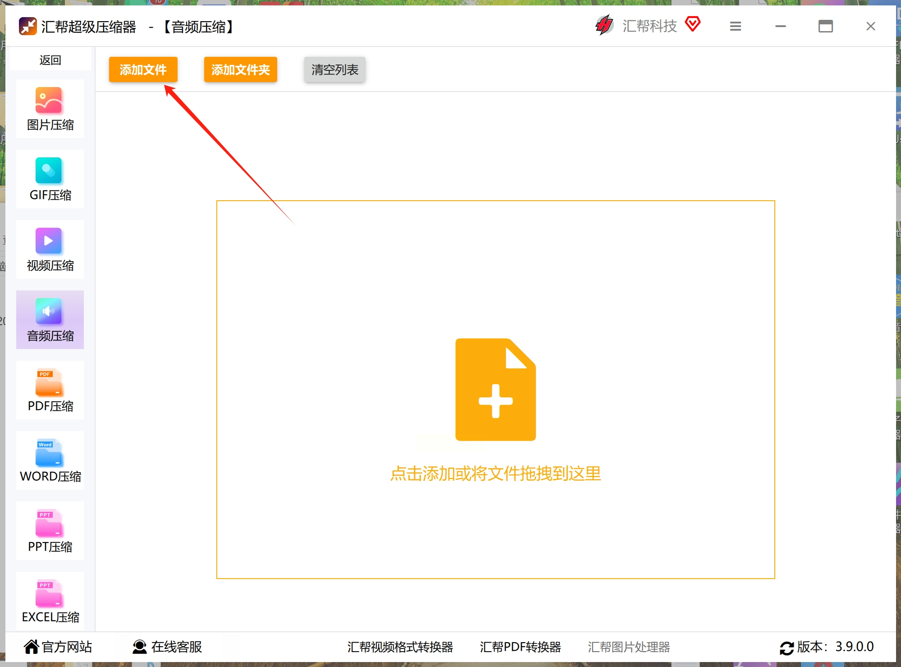This screenshot has height=667, width=901.
Task: Click the 汇帮科技 brand logo
Action: coord(604,25)
